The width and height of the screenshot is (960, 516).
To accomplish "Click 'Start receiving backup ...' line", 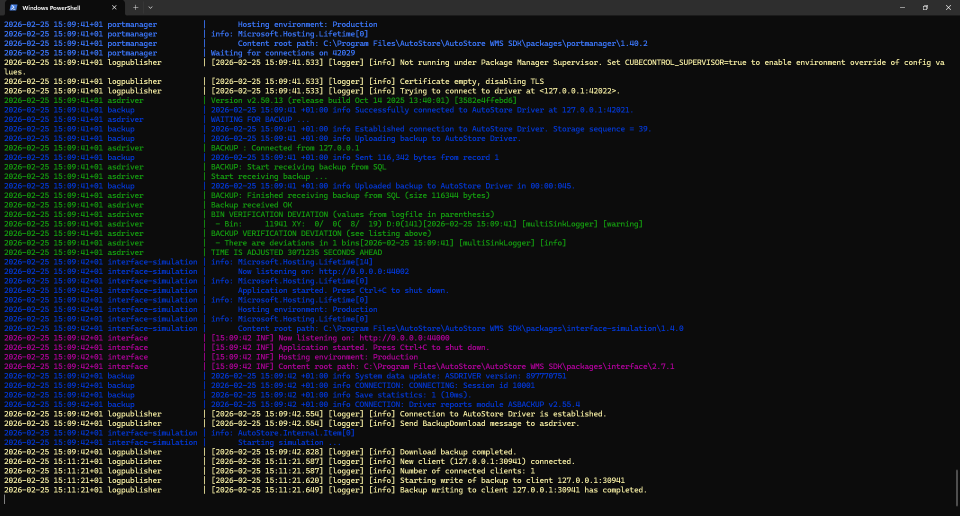I will pyautogui.click(x=269, y=176).
